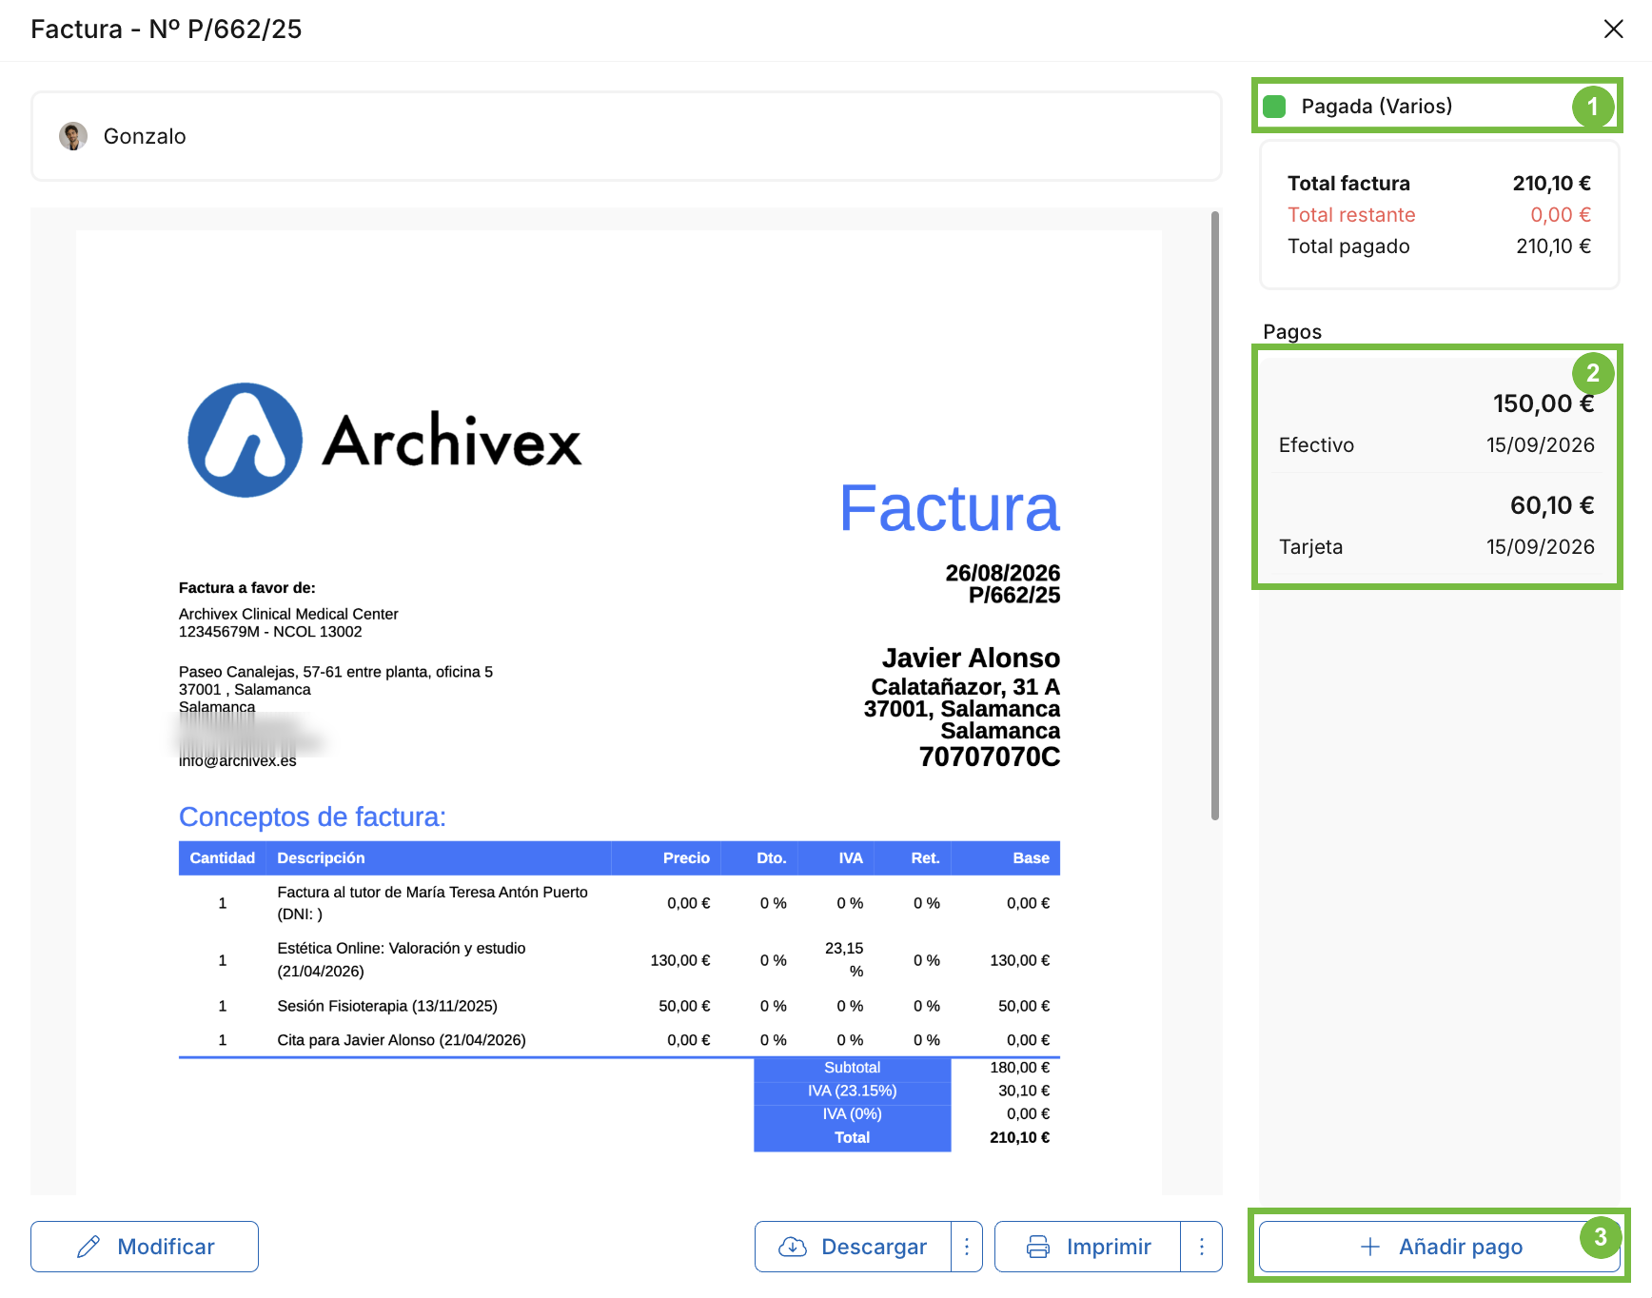1652x1298 pixels.
Task: Click the invoice date 26/08/2026
Action: 1002,573
